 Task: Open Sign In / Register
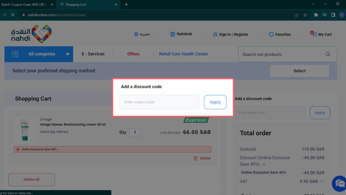point(231,34)
